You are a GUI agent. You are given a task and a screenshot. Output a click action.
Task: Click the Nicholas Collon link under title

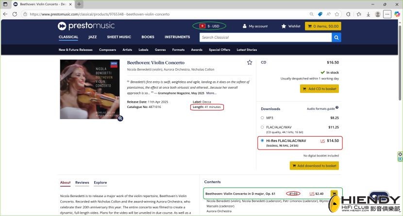click(x=203, y=69)
